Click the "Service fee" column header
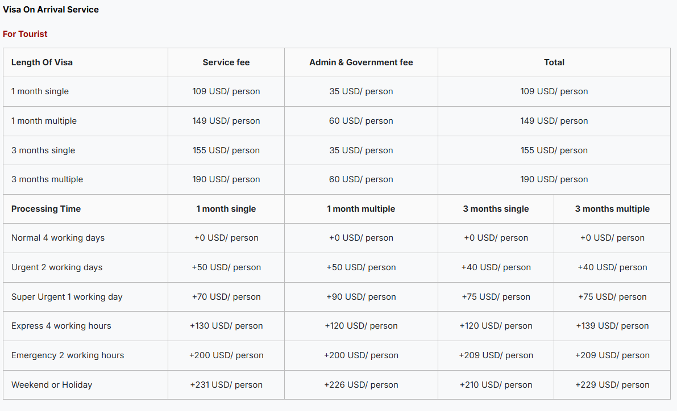 (226, 62)
